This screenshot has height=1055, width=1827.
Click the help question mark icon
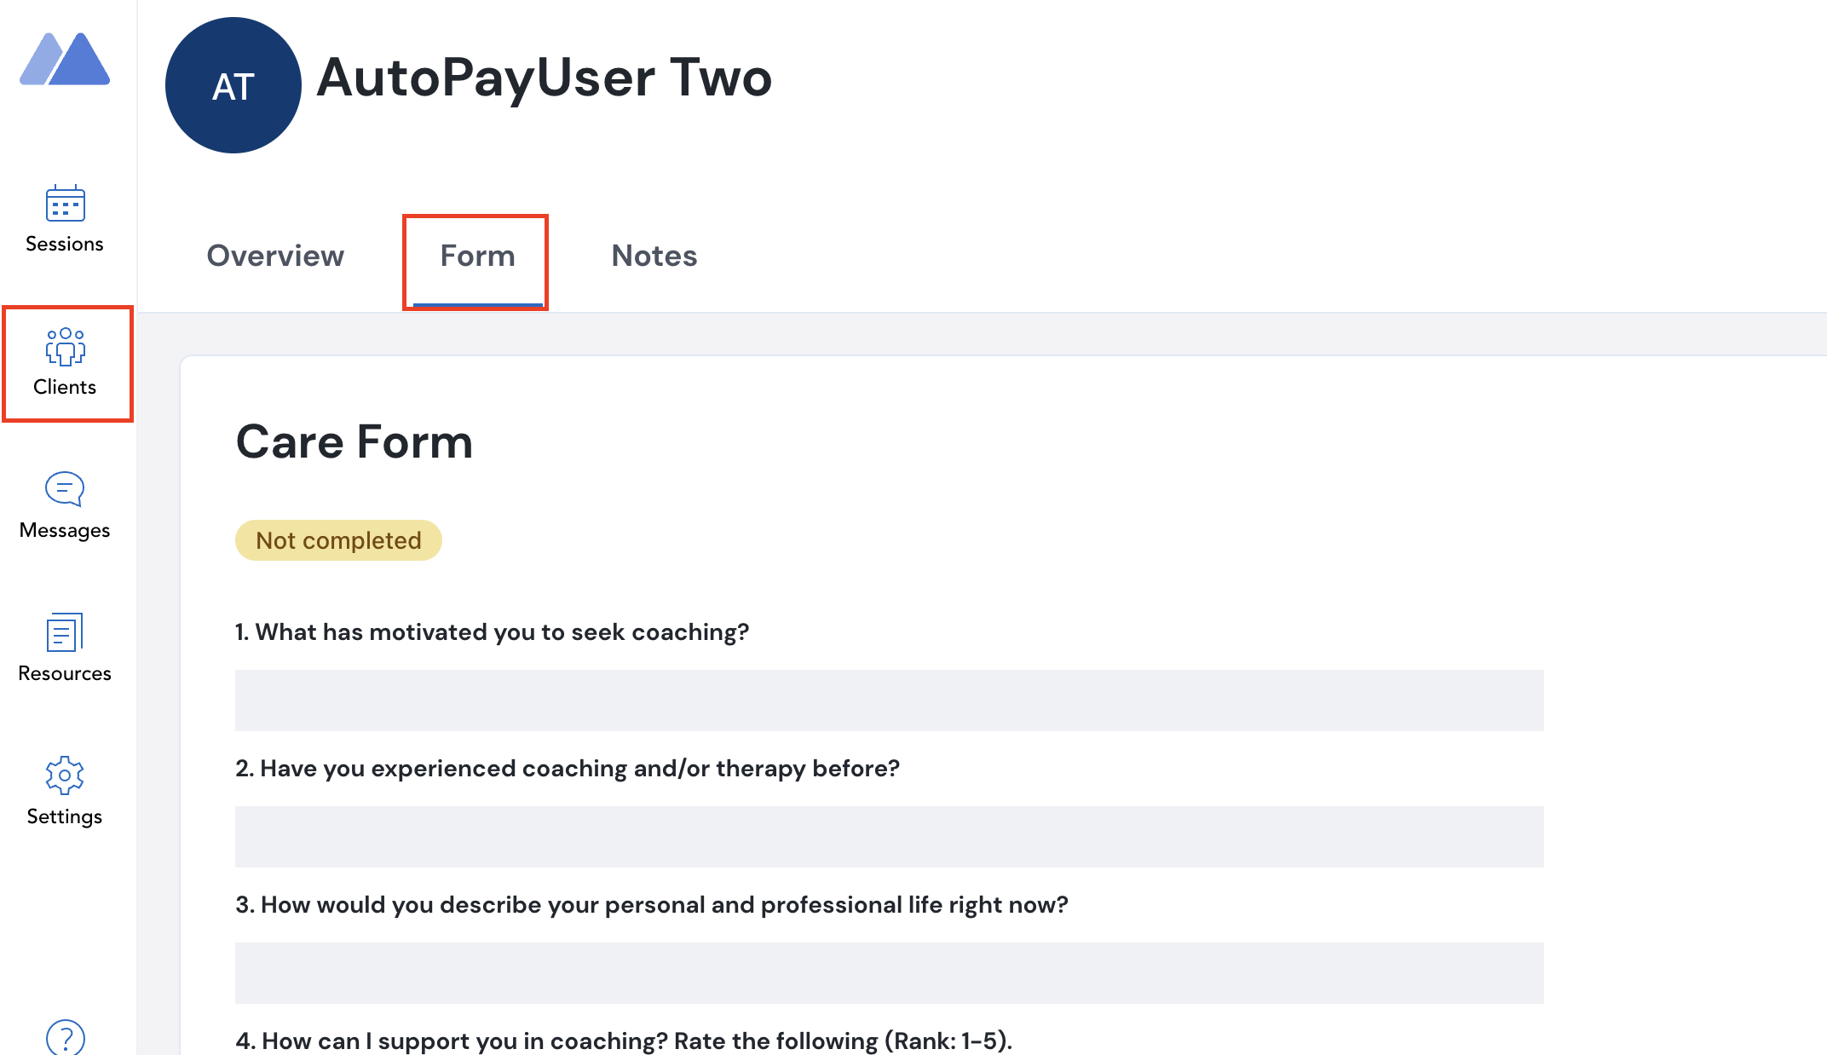(x=65, y=1038)
